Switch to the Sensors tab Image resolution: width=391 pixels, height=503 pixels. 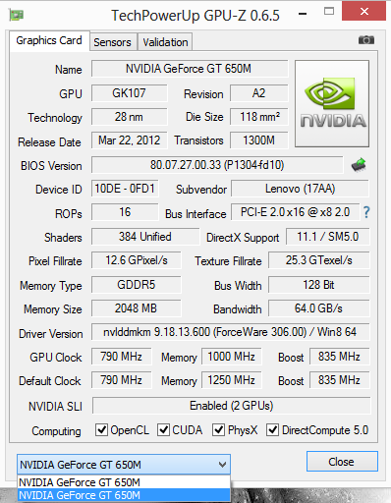pyautogui.click(x=112, y=42)
